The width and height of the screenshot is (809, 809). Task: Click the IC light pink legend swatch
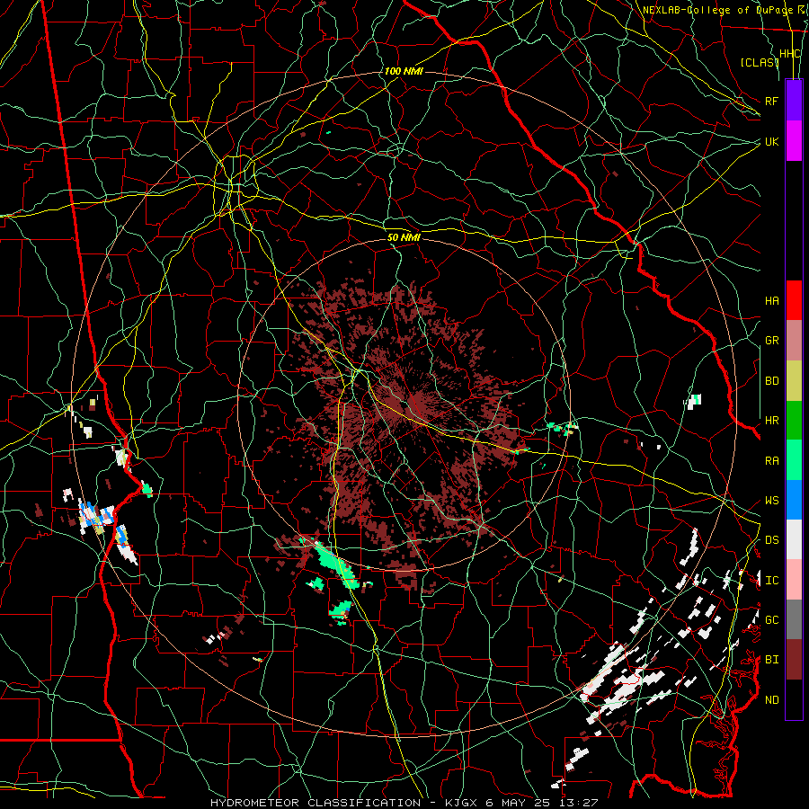(x=794, y=580)
